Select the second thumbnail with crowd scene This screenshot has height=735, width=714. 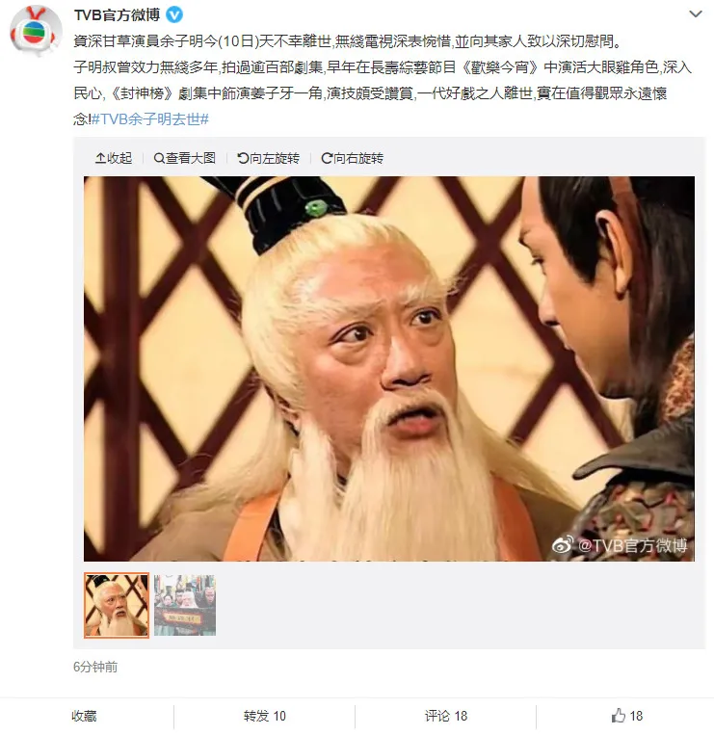tap(185, 605)
